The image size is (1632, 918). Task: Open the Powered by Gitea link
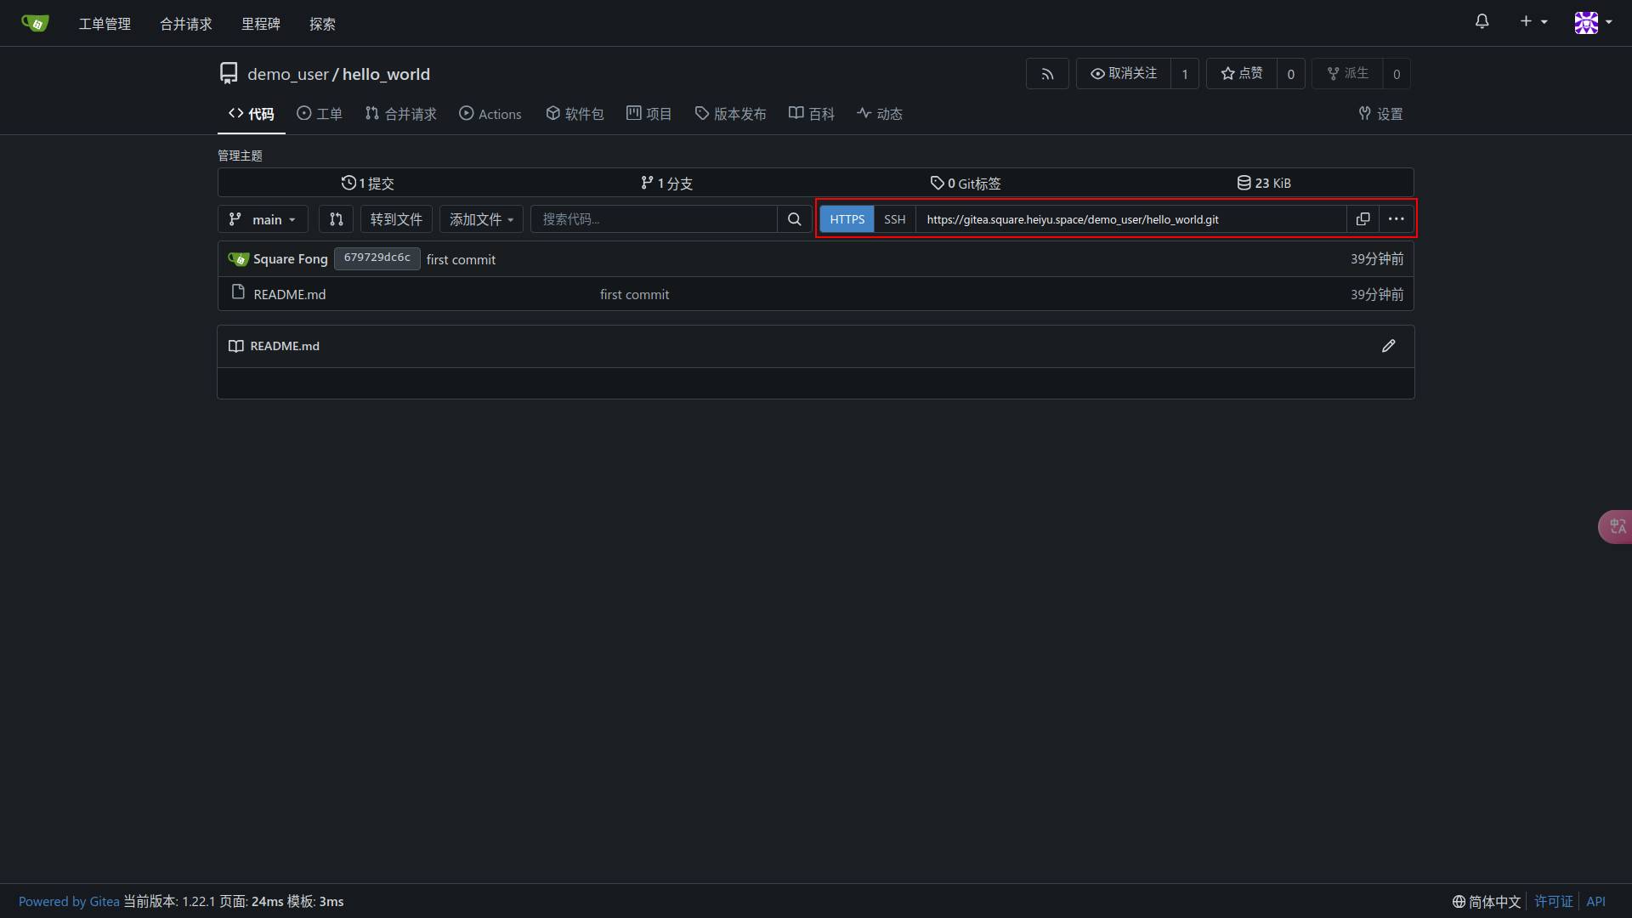point(69,902)
